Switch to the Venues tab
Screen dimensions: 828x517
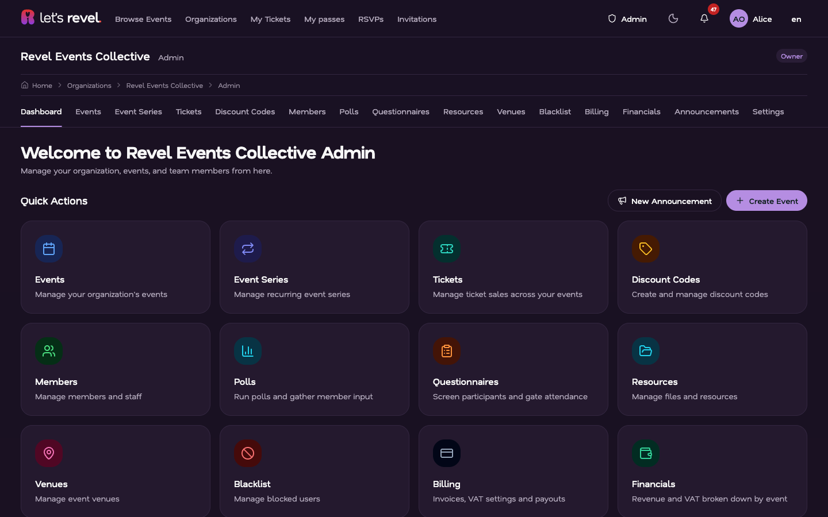point(511,111)
